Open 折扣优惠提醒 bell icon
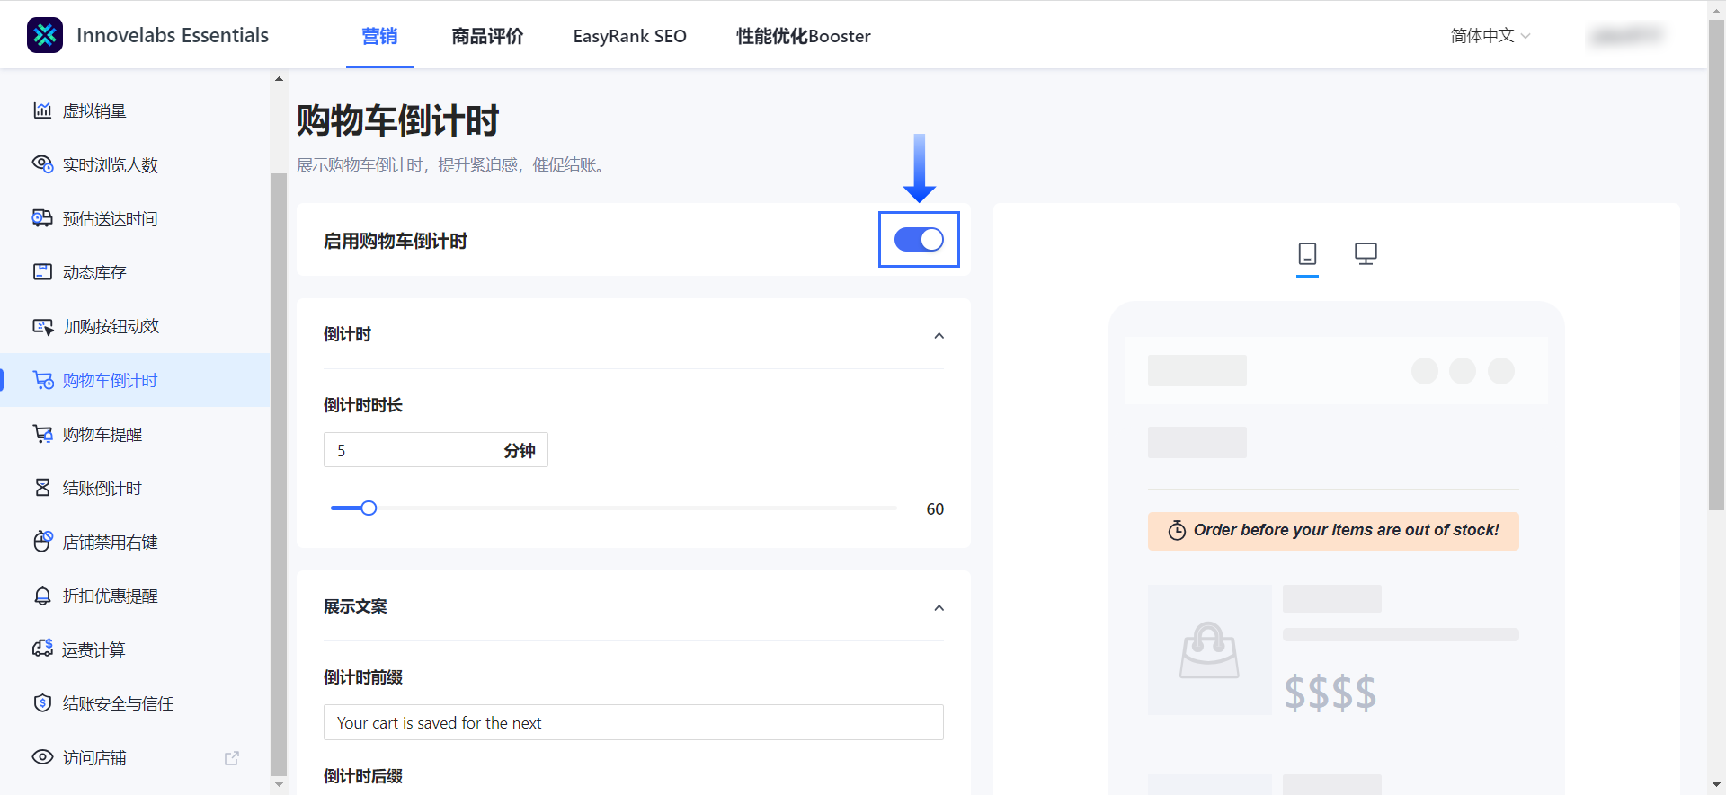Image resolution: width=1726 pixels, height=795 pixels. point(42,596)
